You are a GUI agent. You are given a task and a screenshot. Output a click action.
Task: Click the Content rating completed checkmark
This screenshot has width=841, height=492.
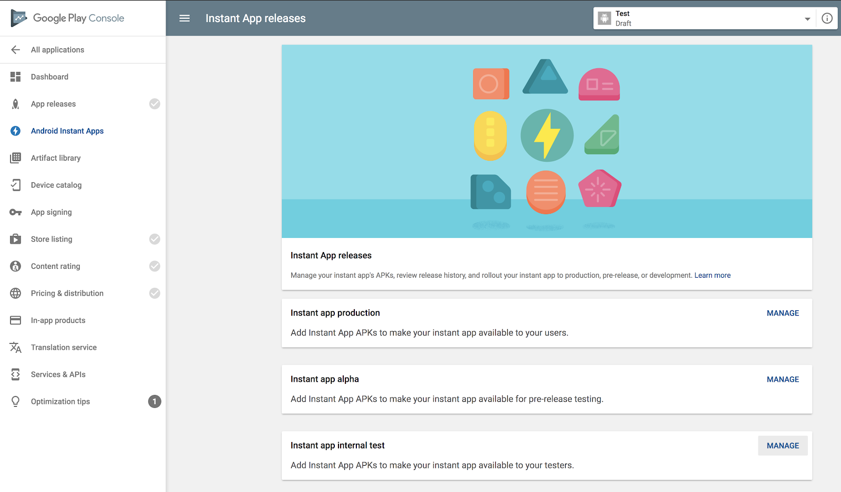coord(155,266)
